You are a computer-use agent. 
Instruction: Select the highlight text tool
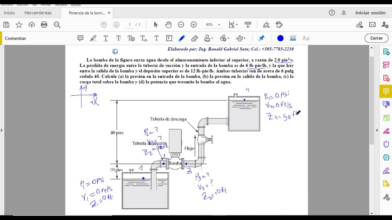[x=93, y=38]
